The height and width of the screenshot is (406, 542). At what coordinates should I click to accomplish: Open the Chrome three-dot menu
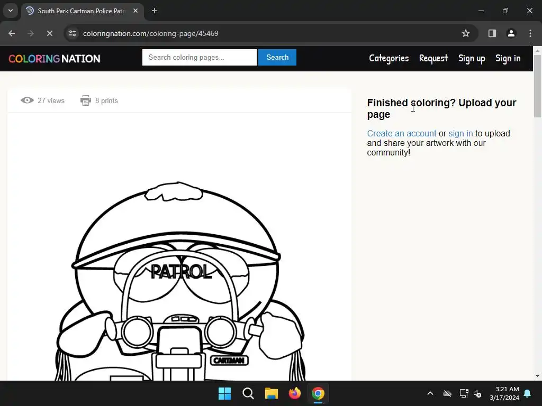[x=530, y=33]
